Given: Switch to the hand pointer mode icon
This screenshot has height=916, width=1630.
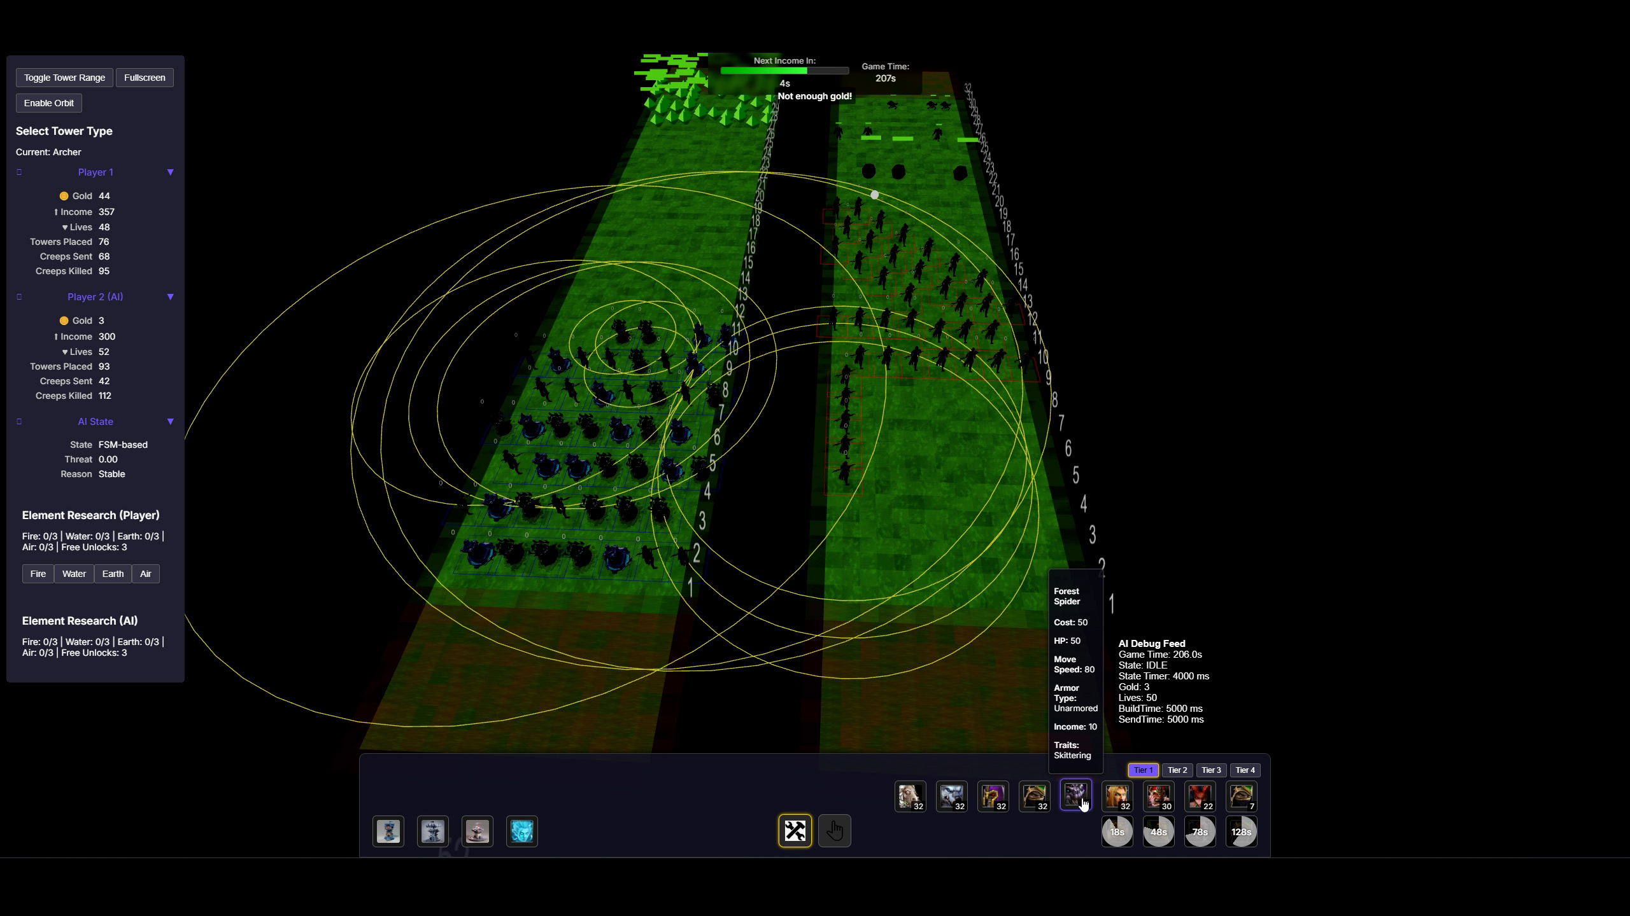Looking at the screenshot, I should pos(834,831).
